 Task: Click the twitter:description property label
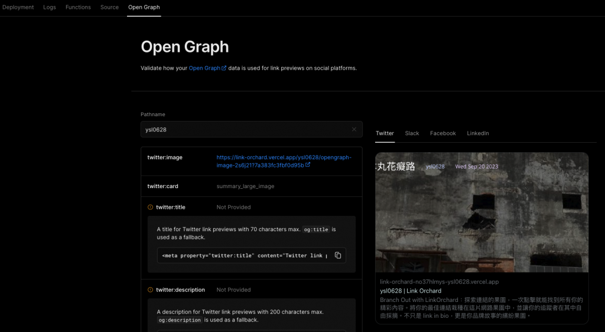(181, 290)
